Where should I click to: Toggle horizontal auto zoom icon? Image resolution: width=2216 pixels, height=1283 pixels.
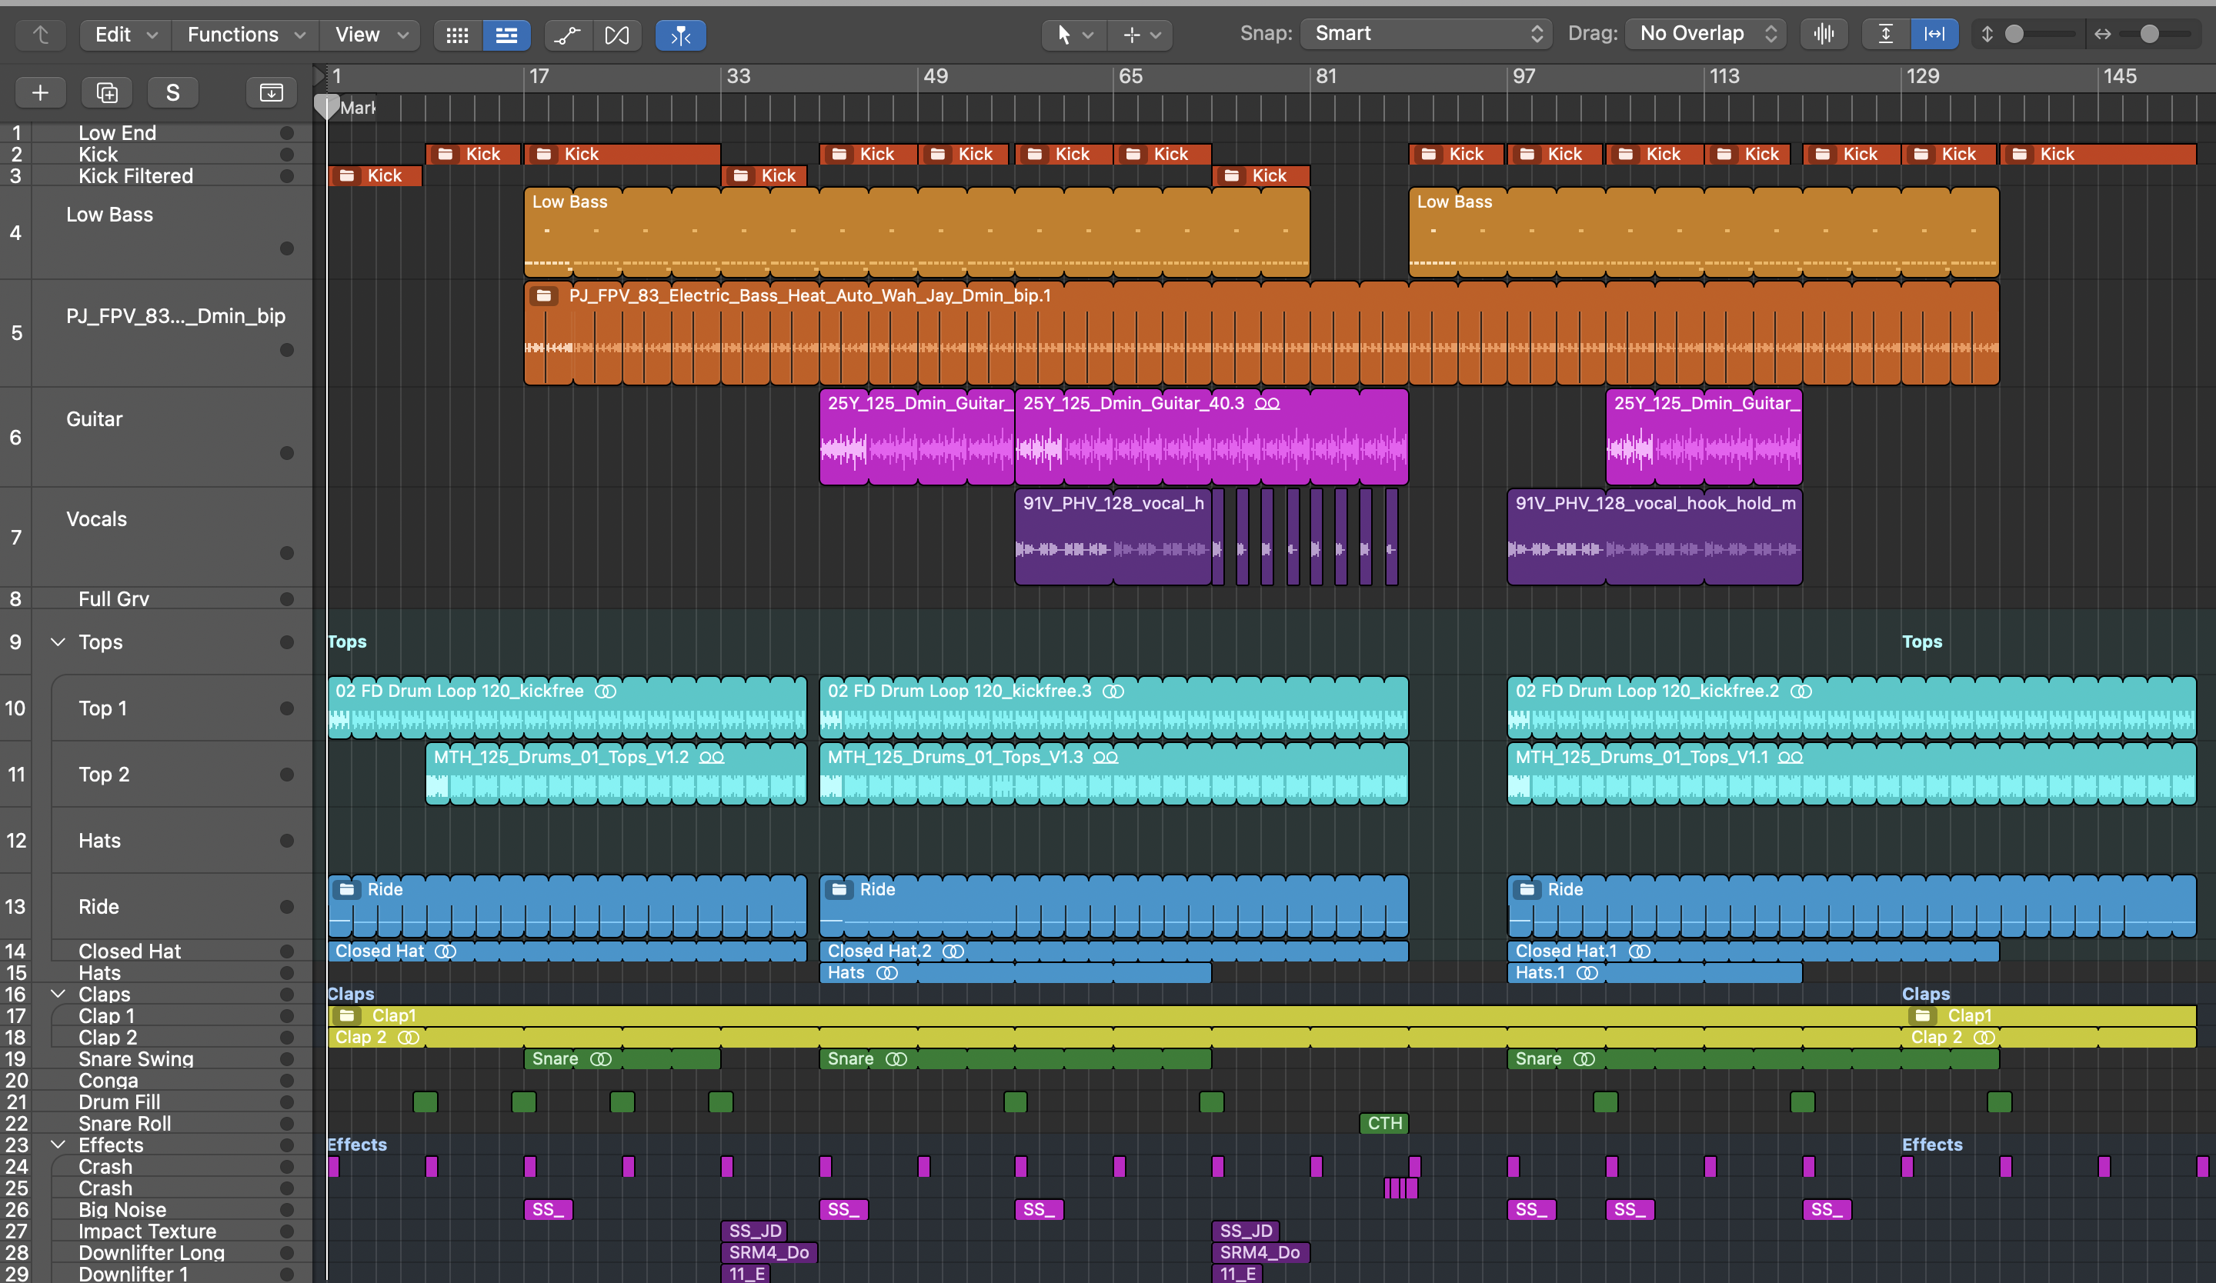[1934, 35]
